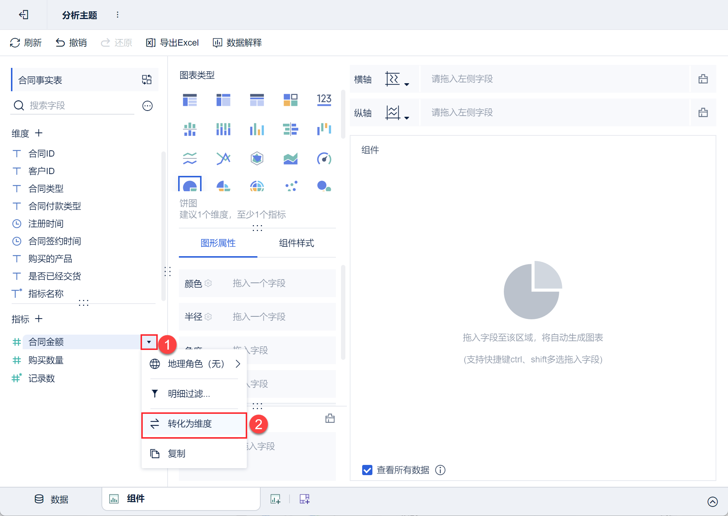This screenshot has height=516, width=728.
Task: Select the gauge dashboard chart type
Action: [x=324, y=158]
